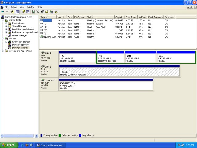
Task: Select Disk Defragmenter in the tree
Action: tap(20, 45)
